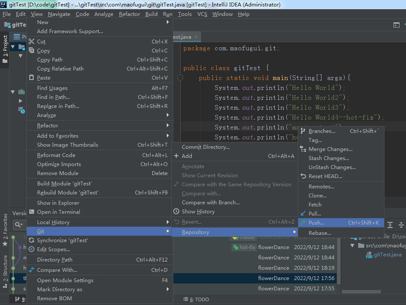This screenshot has height=305, width=406.
Task: Open the VCS menu in menu bar
Action: pyautogui.click(x=202, y=14)
